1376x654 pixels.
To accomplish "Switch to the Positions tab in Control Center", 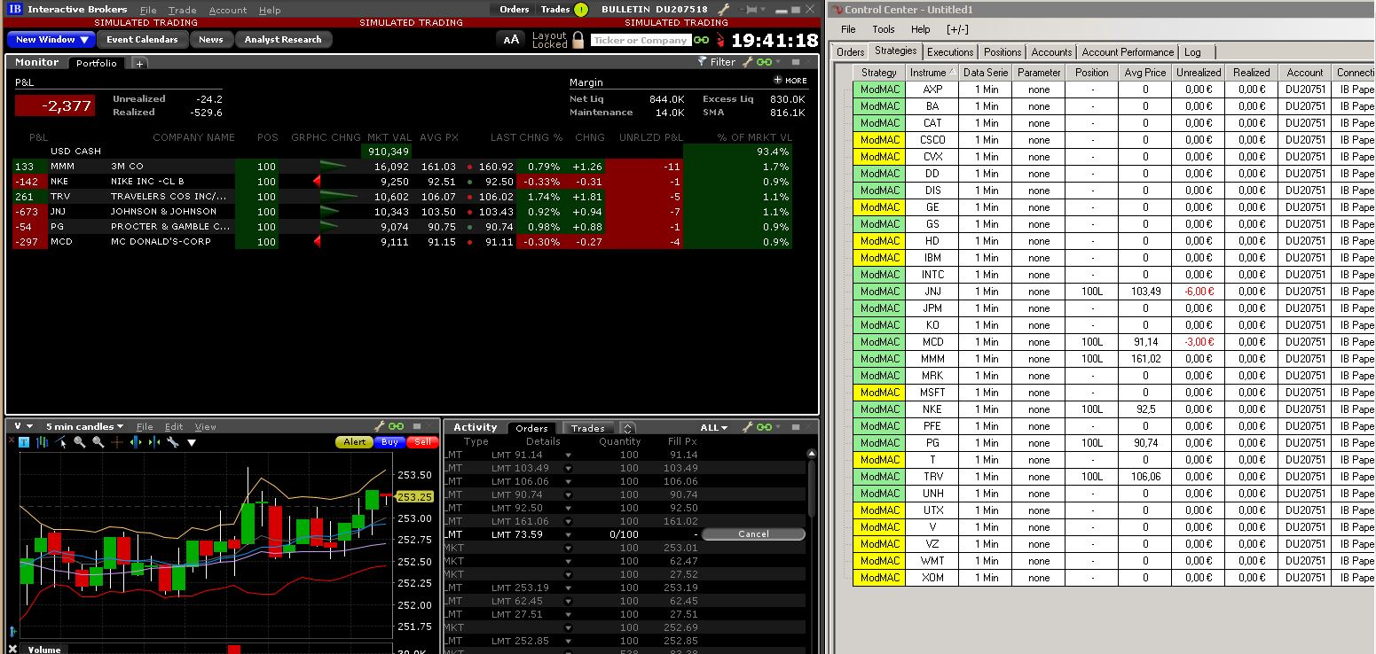I will pyautogui.click(x=1003, y=52).
